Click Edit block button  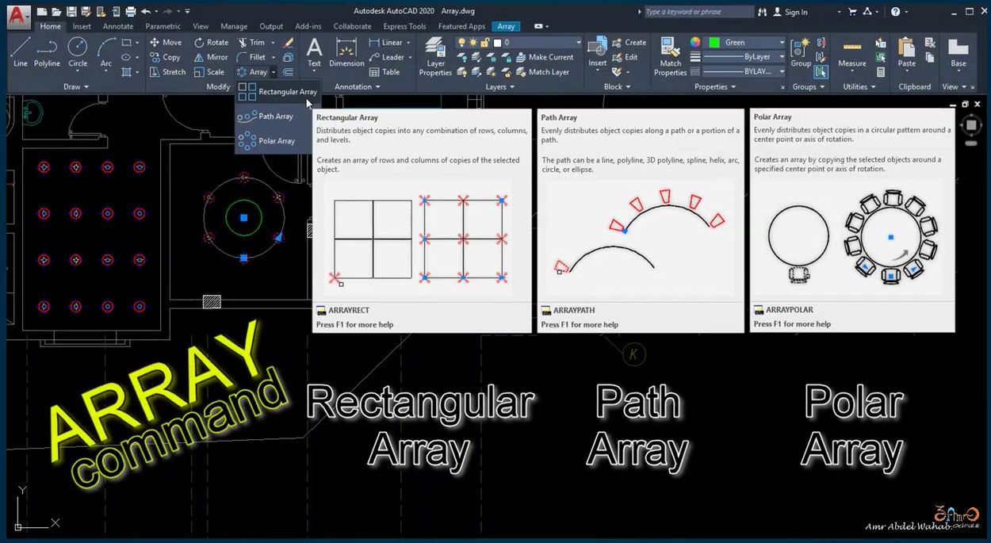pyautogui.click(x=625, y=57)
